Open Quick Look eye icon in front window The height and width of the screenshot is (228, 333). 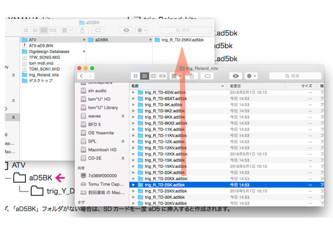pos(236,76)
